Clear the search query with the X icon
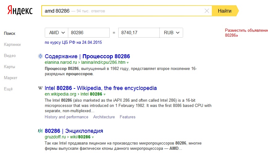The width and height of the screenshot is (268, 155). pos(207,11)
